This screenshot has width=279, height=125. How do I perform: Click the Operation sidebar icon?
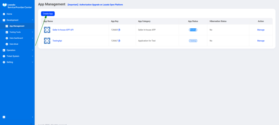click(x=4, y=50)
